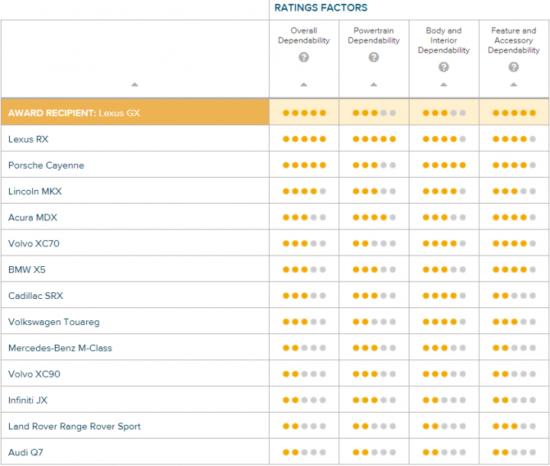Click the Ratings Factors heading
This screenshot has height=466, width=550.
321,8
